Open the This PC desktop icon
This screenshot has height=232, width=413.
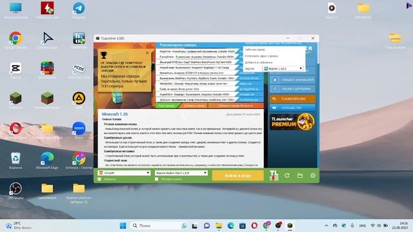(x=15, y=10)
